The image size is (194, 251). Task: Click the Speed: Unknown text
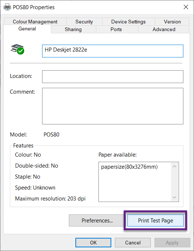(35, 188)
